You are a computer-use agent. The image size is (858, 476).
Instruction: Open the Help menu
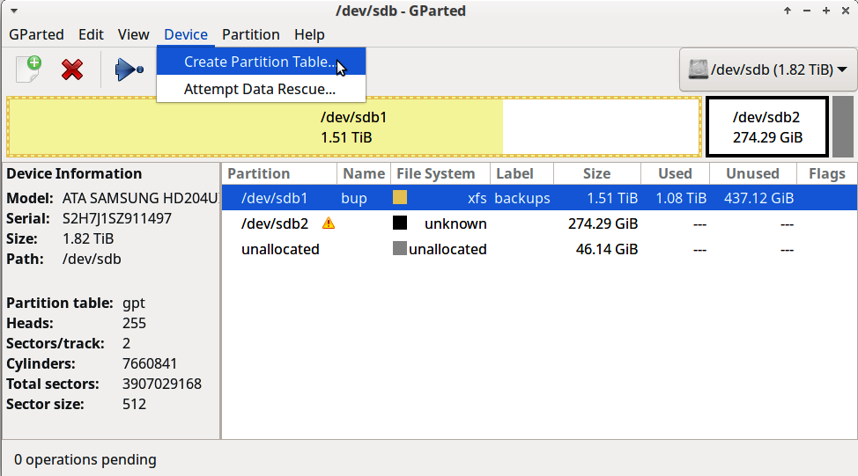309,34
